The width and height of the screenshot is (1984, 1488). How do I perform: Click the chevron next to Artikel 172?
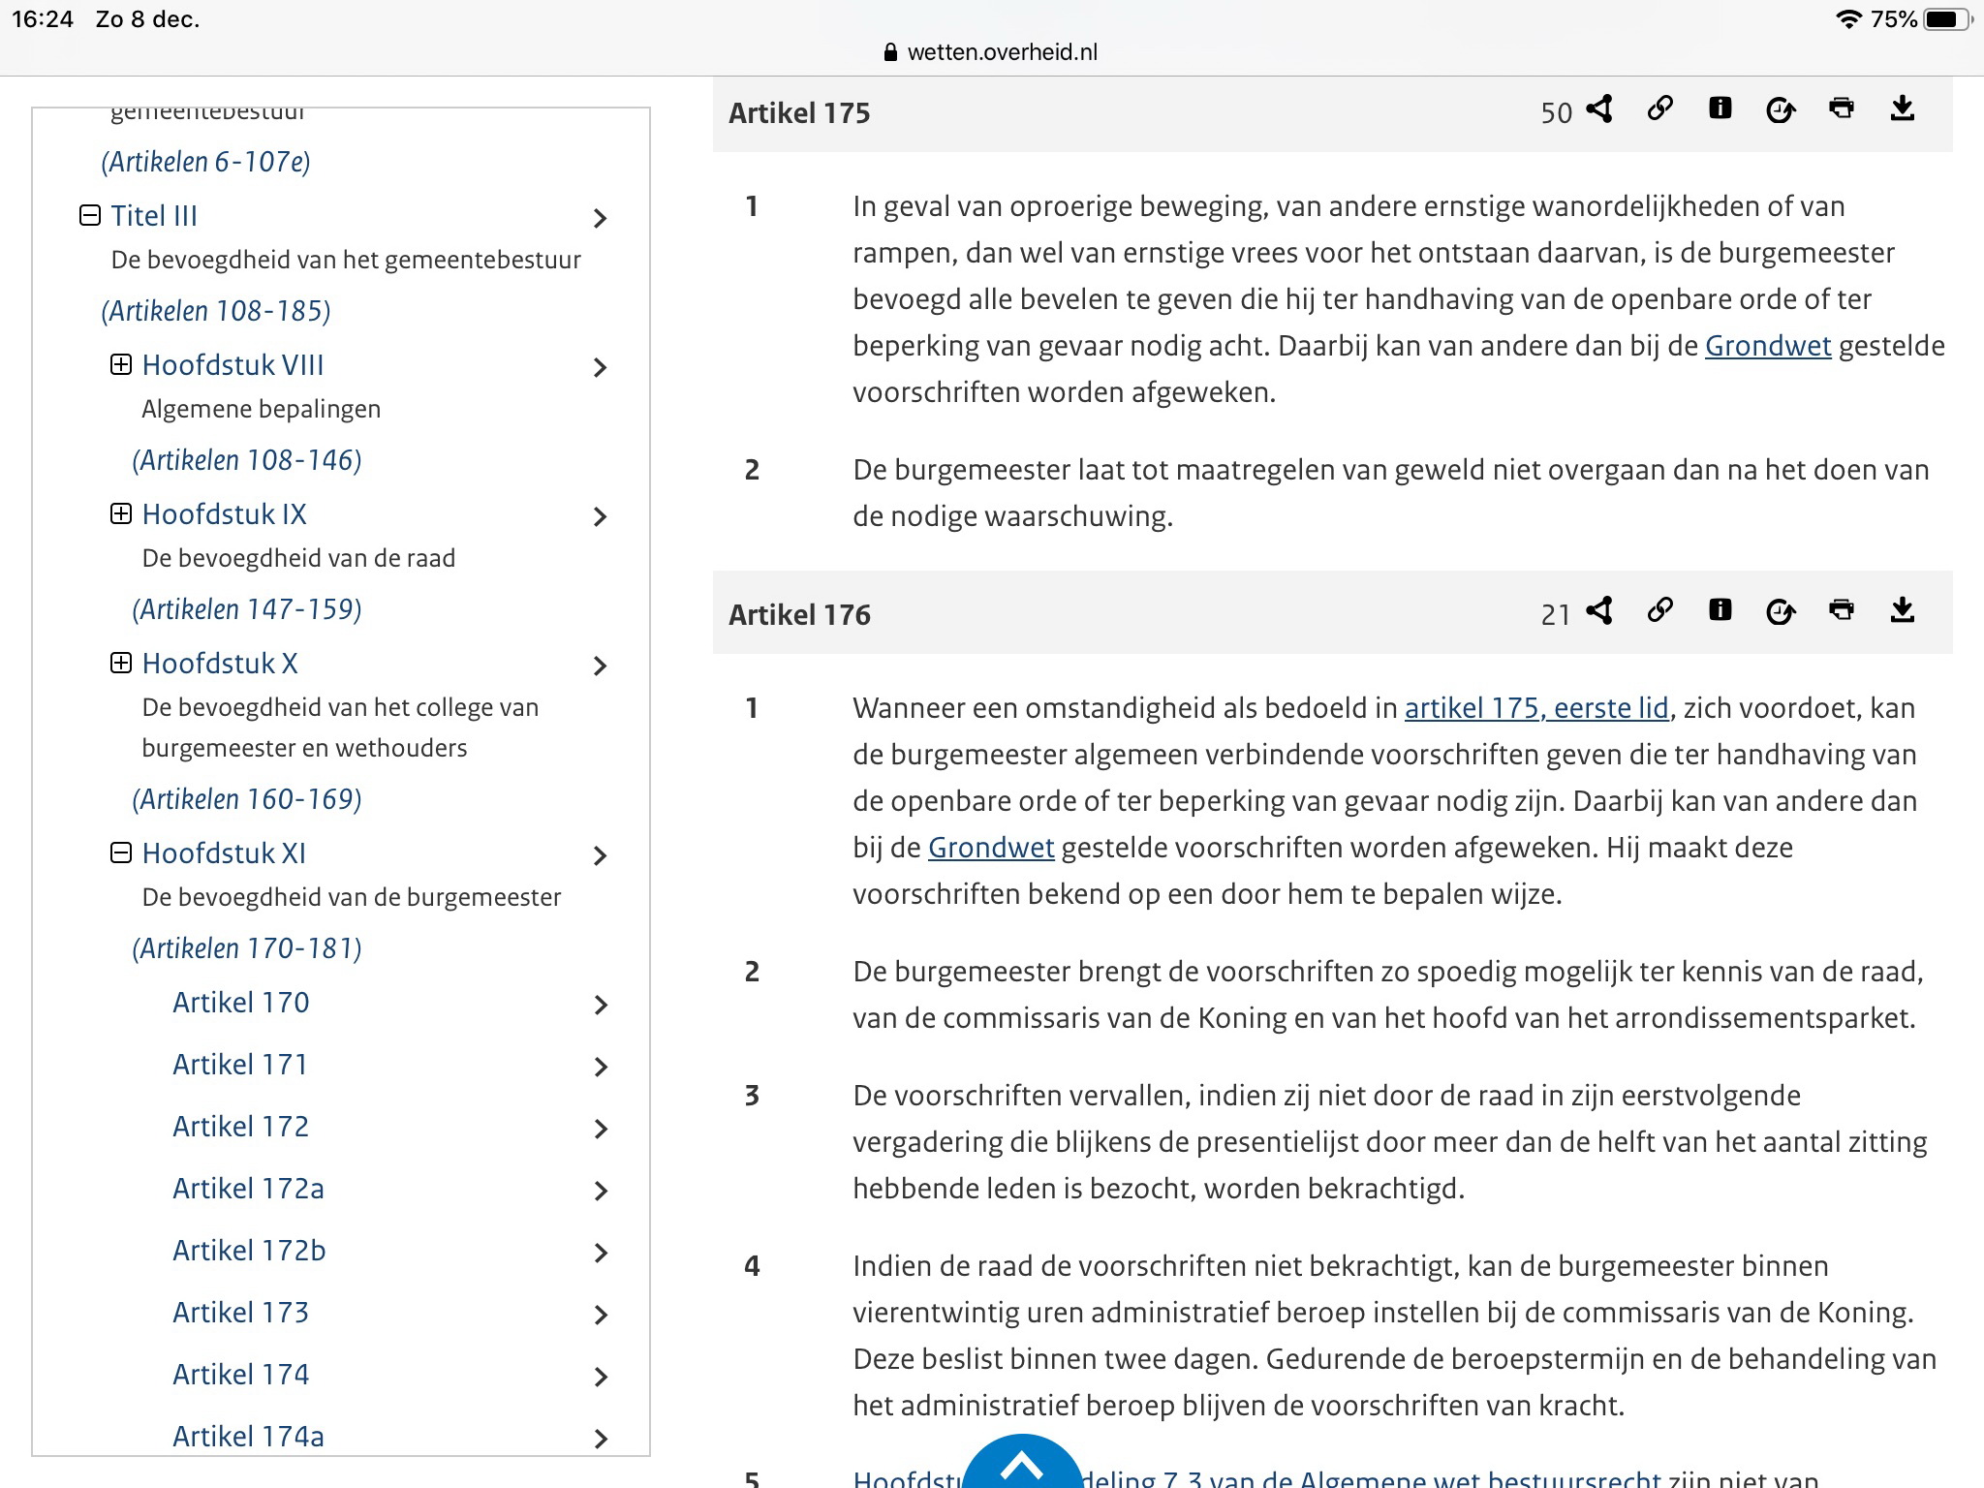(x=601, y=1129)
